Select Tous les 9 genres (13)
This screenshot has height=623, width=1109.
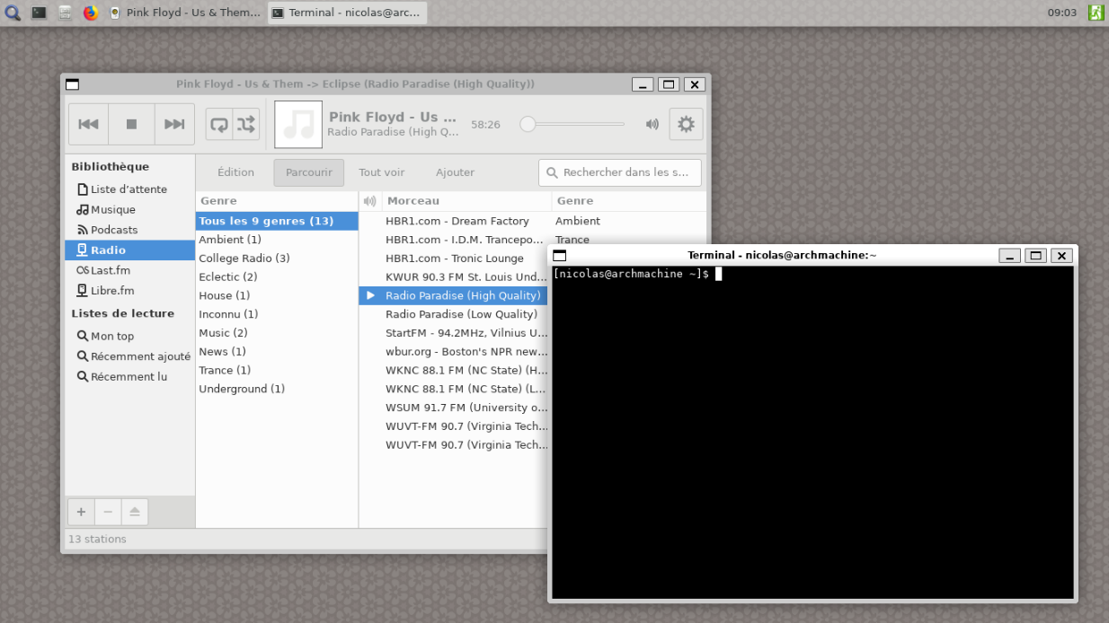(x=277, y=221)
